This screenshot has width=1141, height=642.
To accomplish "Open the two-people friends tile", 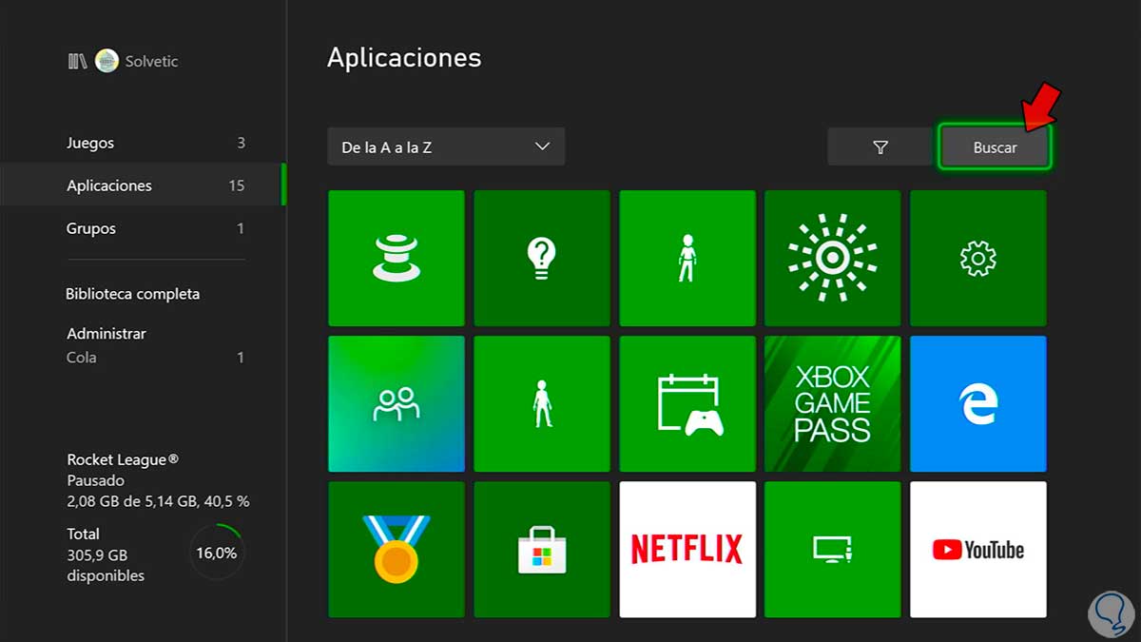I will tap(396, 404).
